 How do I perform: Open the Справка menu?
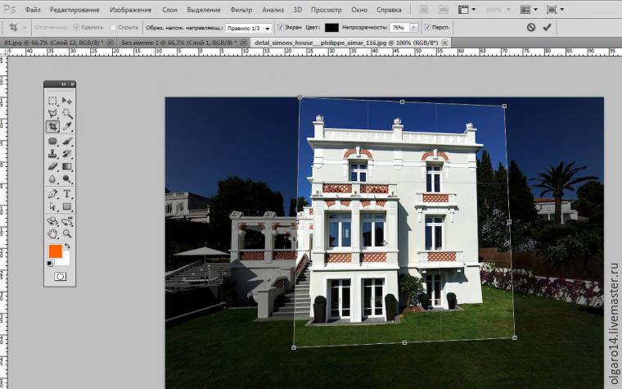point(389,10)
